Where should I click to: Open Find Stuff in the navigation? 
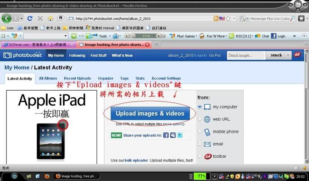(98, 56)
